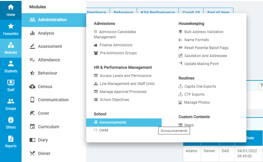Click the Home house icon
263x162 pixels.
point(11,7)
